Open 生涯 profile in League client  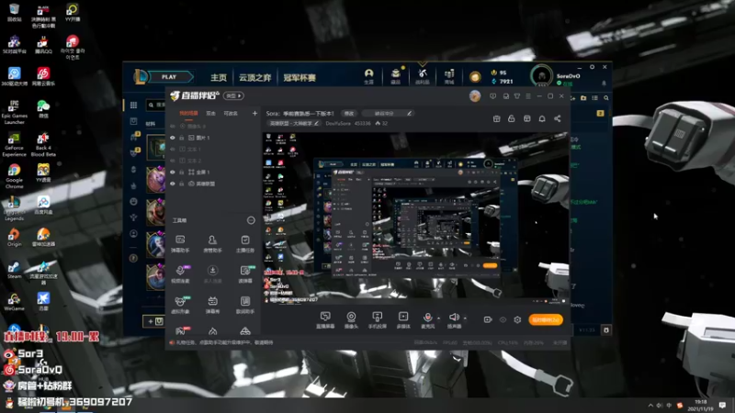click(x=369, y=76)
